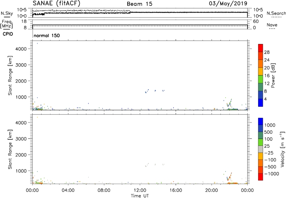Click the 10^0 label on right noise axis
This screenshot has height=198, width=286.
pyautogui.click(x=258, y=16)
